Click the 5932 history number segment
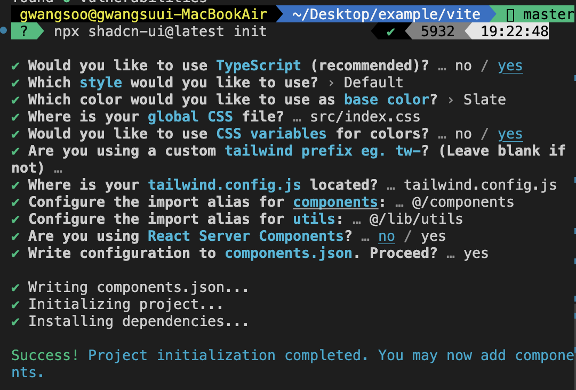The height and width of the screenshot is (390, 576). [x=437, y=31]
